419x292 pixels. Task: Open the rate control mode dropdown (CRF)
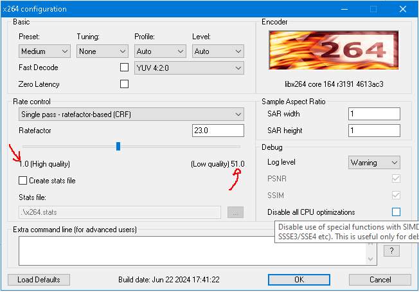[131, 114]
